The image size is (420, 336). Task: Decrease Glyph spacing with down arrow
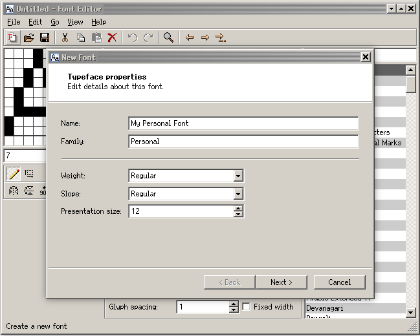click(x=234, y=311)
